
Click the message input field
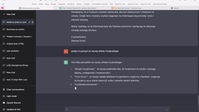click(x=118, y=110)
